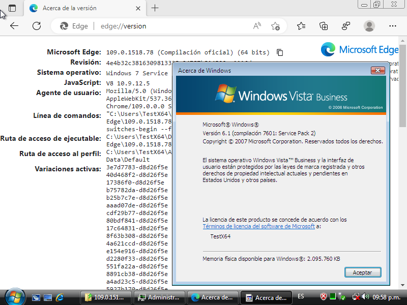Click the variation "d2280f33-d8d26f5e"

click(x=137, y=259)
